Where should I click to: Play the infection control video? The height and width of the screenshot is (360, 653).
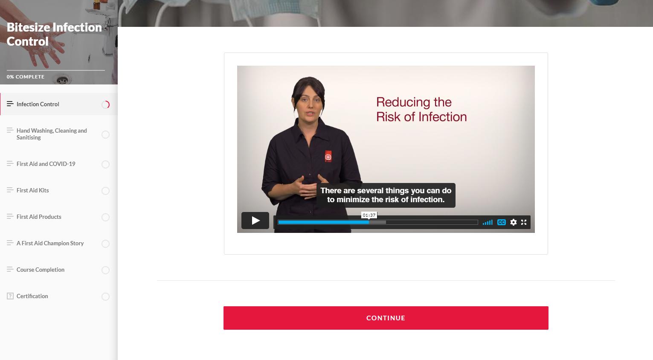pos(255,221)
